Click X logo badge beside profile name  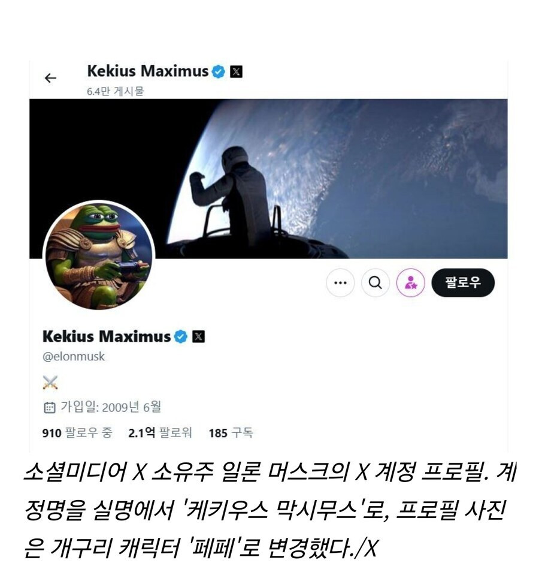198,337
